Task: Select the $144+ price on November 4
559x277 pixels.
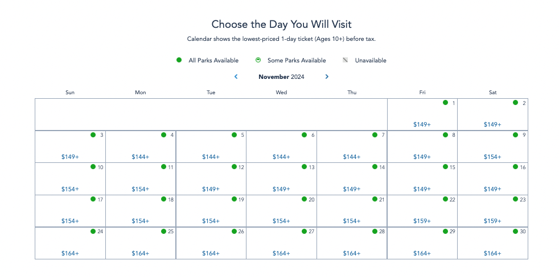Action: pyautogui.click(x=141, y=157)
